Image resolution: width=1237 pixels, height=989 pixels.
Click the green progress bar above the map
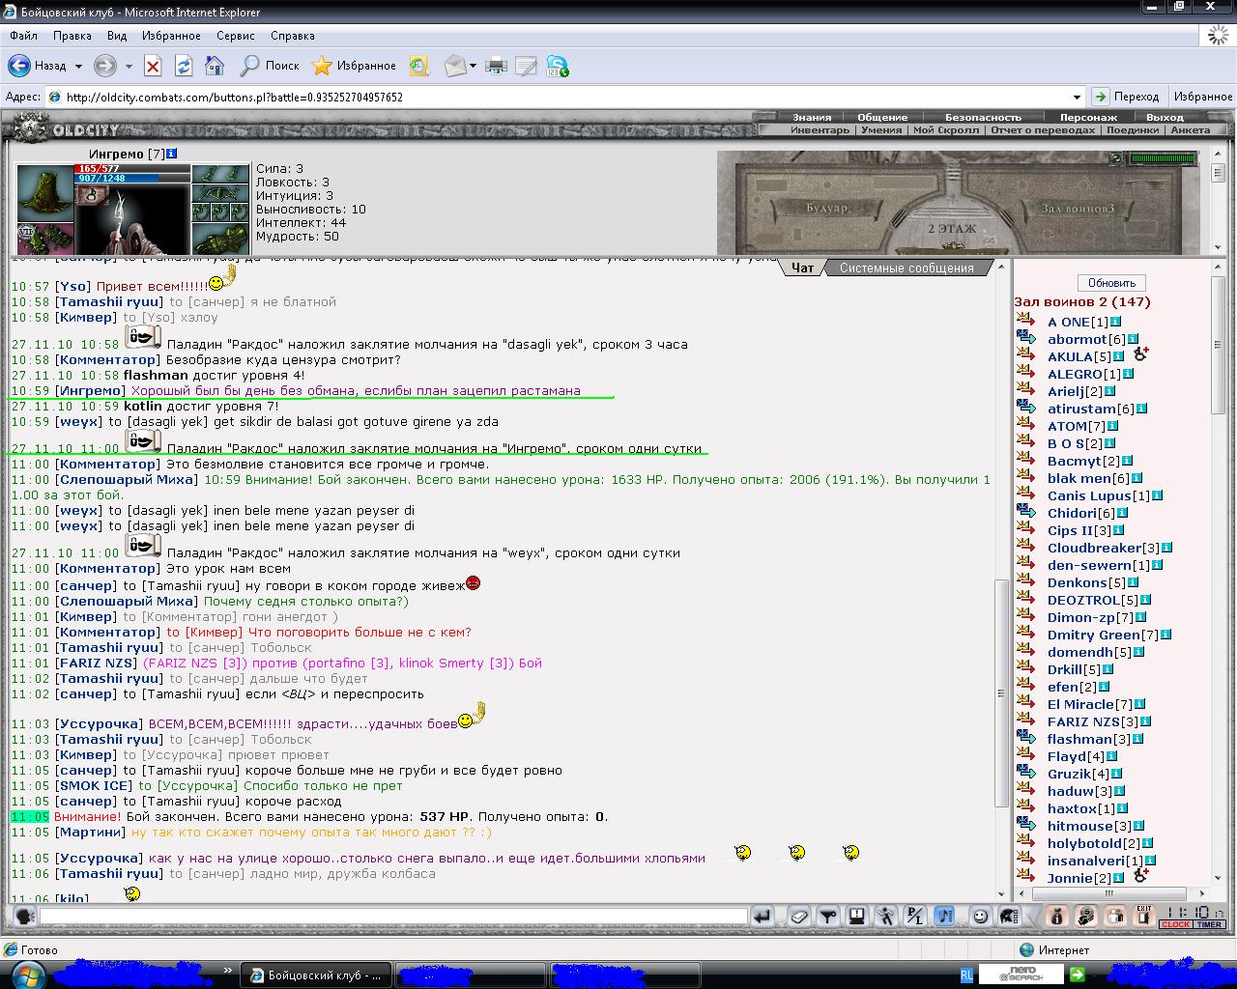[x=1163, y=158]
